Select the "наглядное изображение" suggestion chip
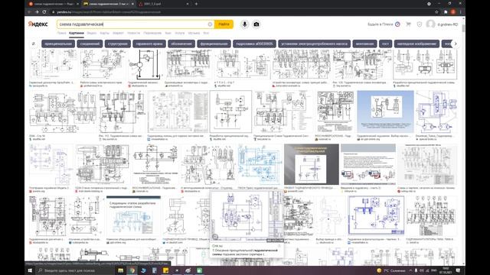Screen dimensions: 490x275 click(416, 44)
